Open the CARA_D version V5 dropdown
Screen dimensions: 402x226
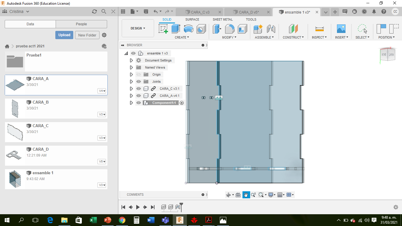click(102, 162)
